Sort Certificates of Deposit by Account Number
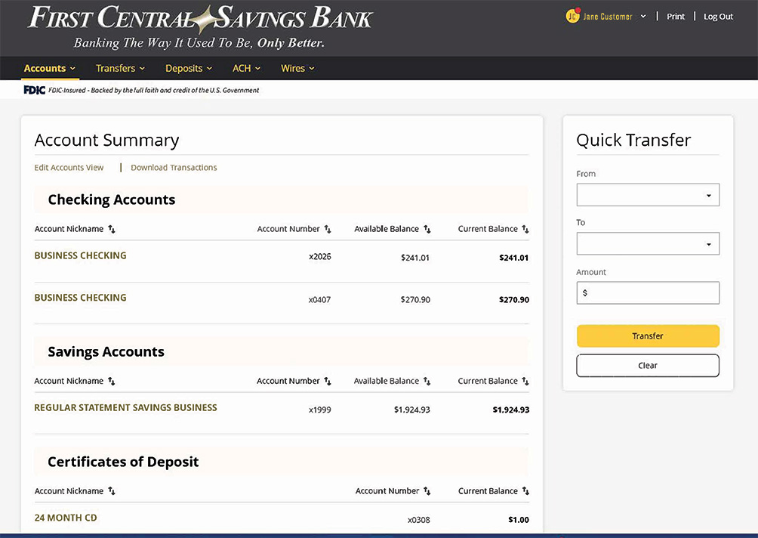Viewport: 758px width, 538px height. [427, 491]
